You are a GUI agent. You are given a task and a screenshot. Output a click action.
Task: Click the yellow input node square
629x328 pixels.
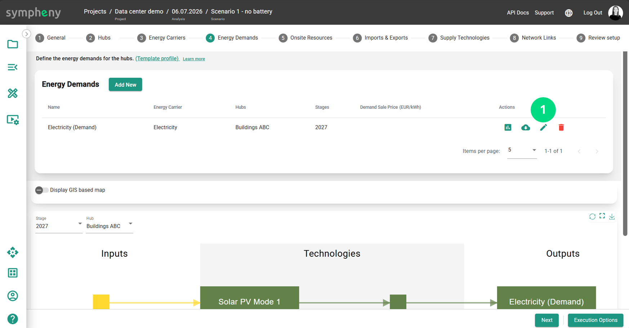(x=101, y=302)
